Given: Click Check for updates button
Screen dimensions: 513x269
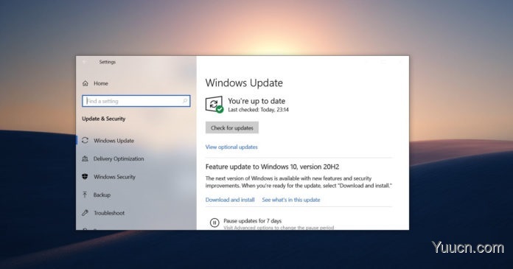Looking at the screenshot, I should coord(232,127).
